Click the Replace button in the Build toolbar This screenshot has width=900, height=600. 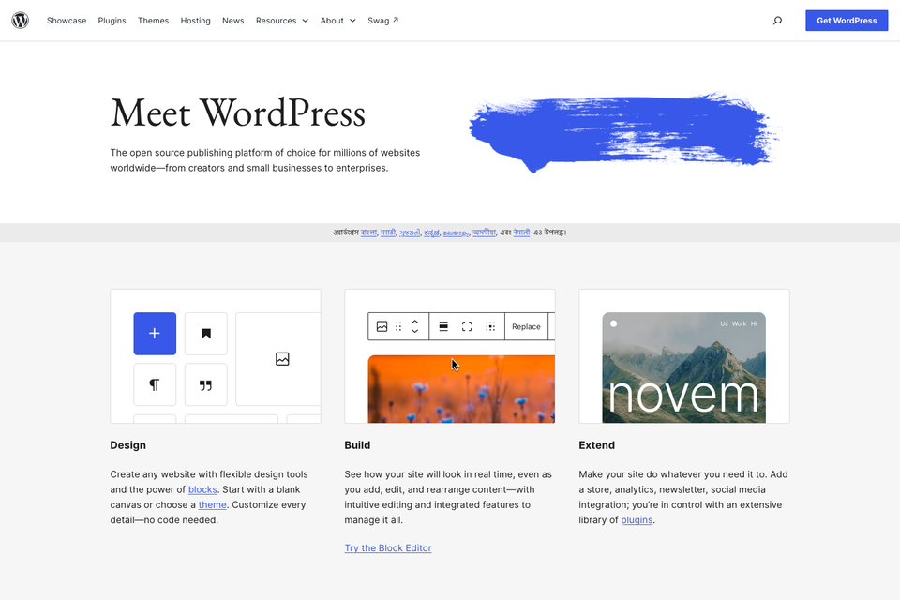526,326
